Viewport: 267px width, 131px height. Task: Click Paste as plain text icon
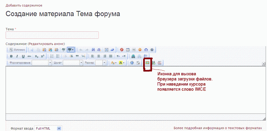tap(50, 50)
